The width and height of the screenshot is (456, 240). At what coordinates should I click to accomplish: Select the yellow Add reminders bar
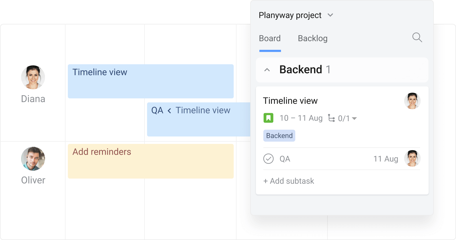coord(150,161)
